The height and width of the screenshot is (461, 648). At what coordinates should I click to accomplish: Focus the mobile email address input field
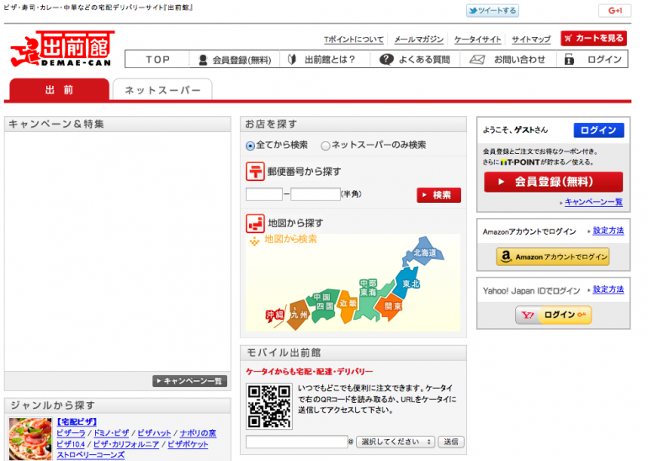tap(297, 442)
